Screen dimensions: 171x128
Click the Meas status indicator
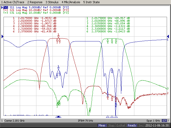102,126
